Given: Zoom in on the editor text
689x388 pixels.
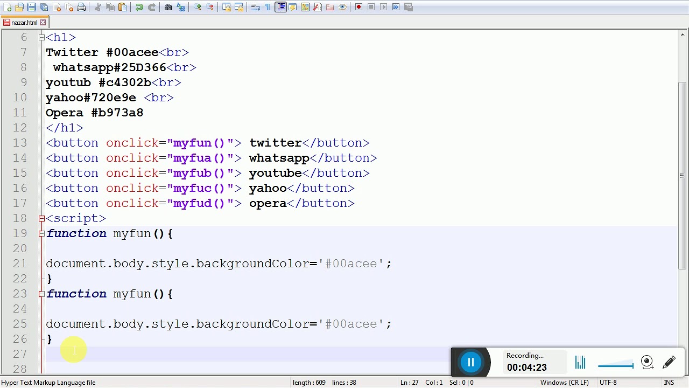Looking at the screenshot, I should coord(198,7).
